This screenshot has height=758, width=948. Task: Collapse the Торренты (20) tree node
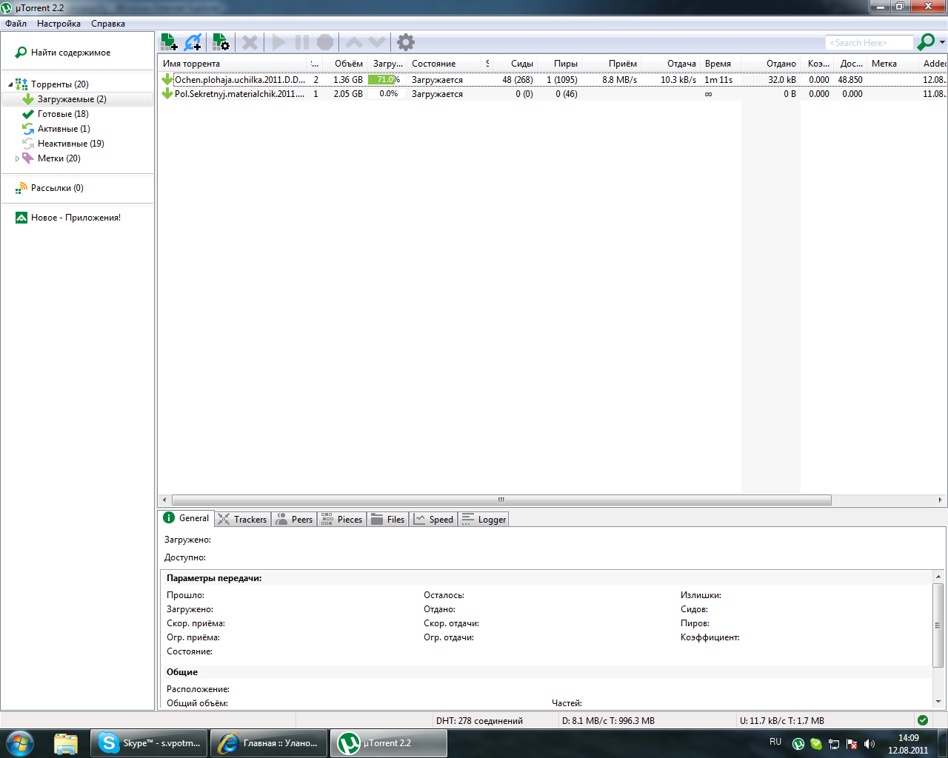[10, 84]
